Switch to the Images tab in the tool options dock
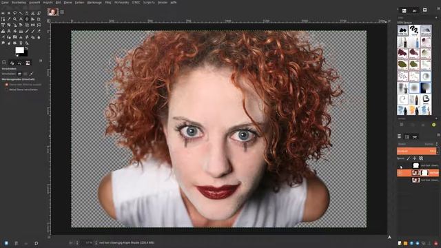441x248 pixels. coord(28,63)
